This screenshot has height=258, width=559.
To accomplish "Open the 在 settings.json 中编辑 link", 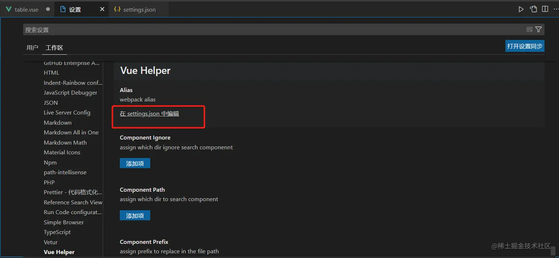I will point(149,114).
